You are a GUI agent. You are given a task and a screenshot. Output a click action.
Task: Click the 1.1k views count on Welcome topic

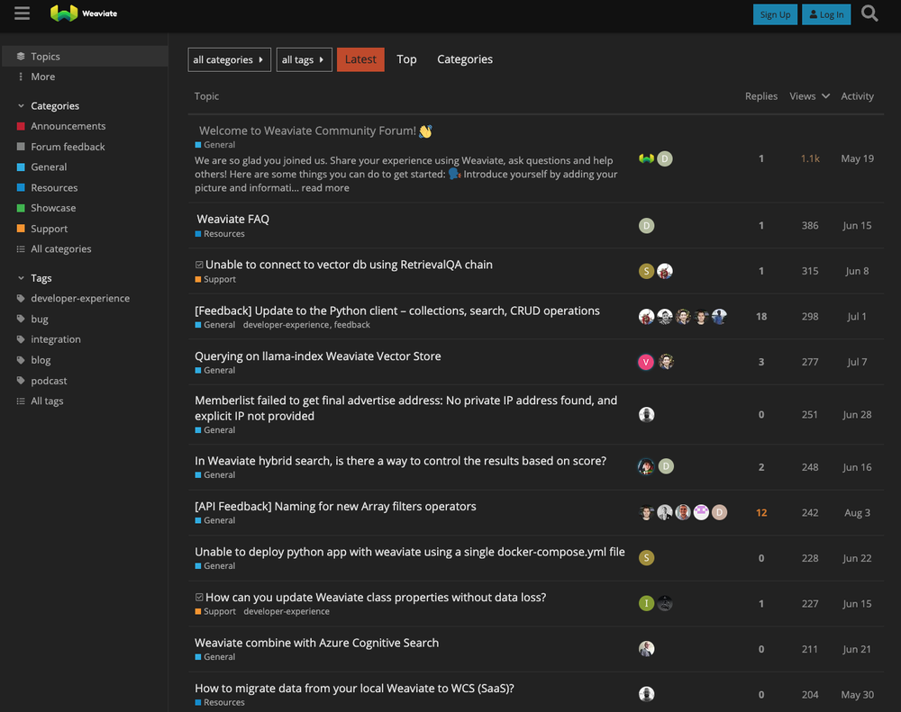[x=810, y=158]
